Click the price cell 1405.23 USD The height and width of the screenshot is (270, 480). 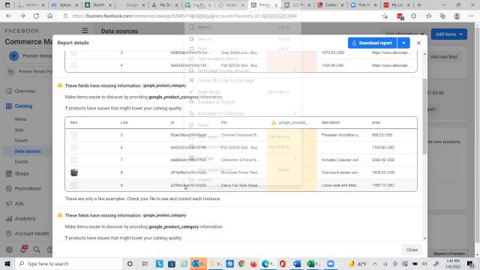point(383,172)
